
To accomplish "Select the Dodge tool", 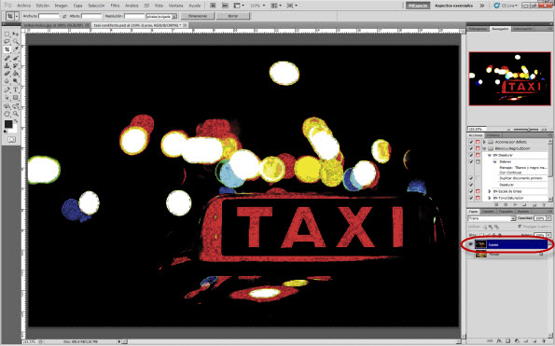I will (x=16, y=81).
